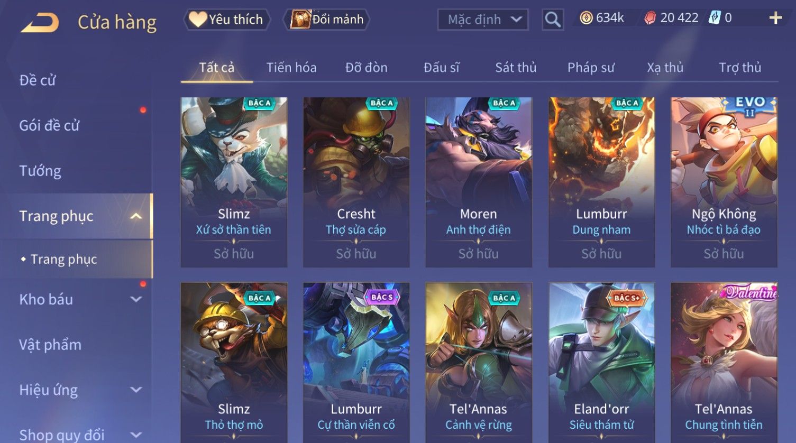796x443 pixels.
Task: Expand the Kho báu sidebar section
Action: point(136,299)
